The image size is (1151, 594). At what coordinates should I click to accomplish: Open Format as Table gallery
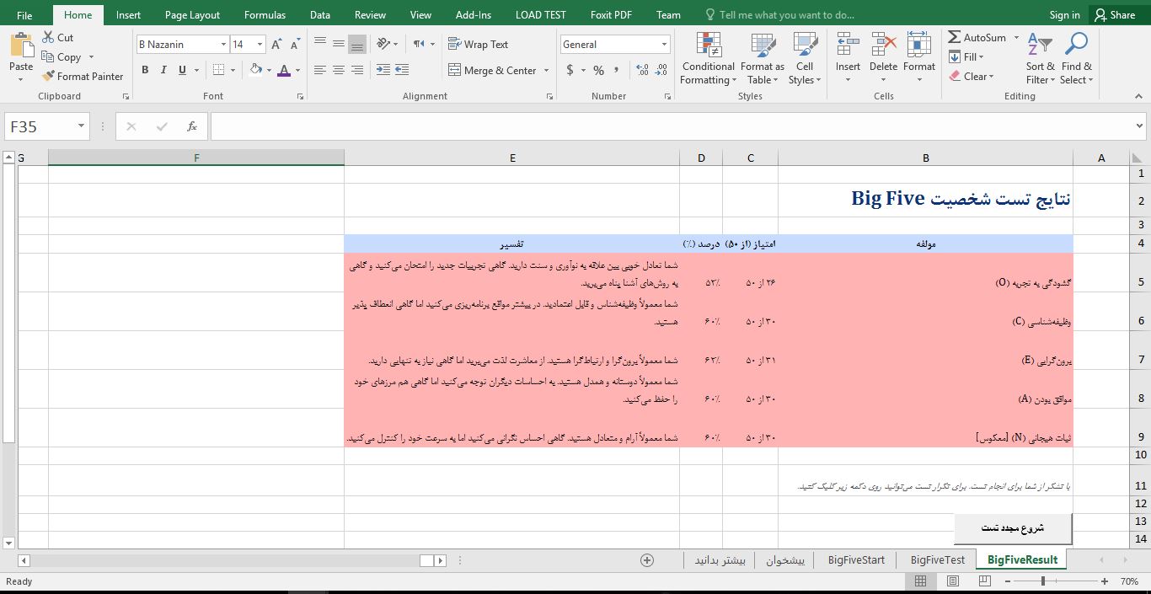click(x=763, y=59)
